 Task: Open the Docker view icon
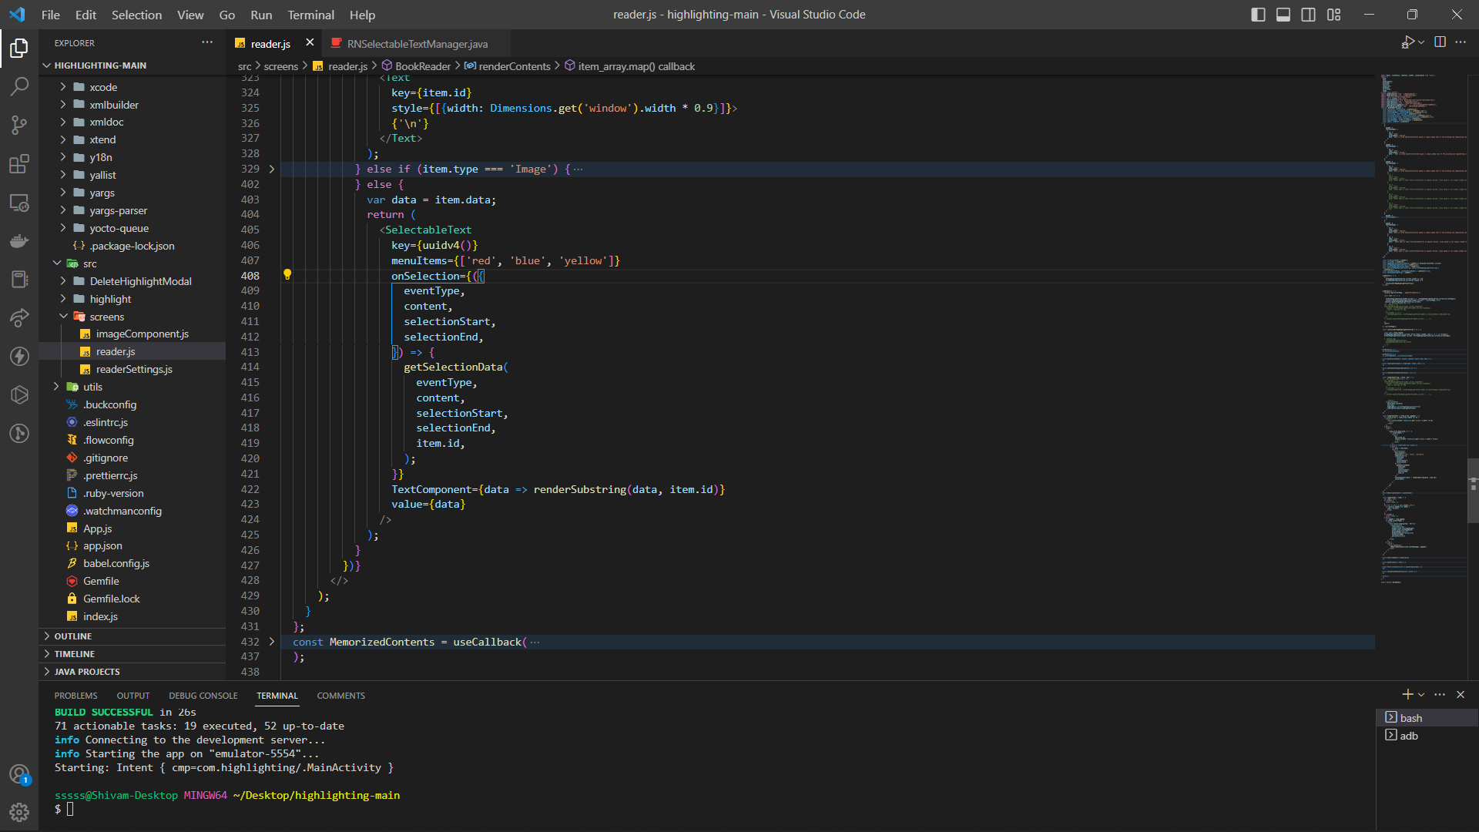point(19,241)
